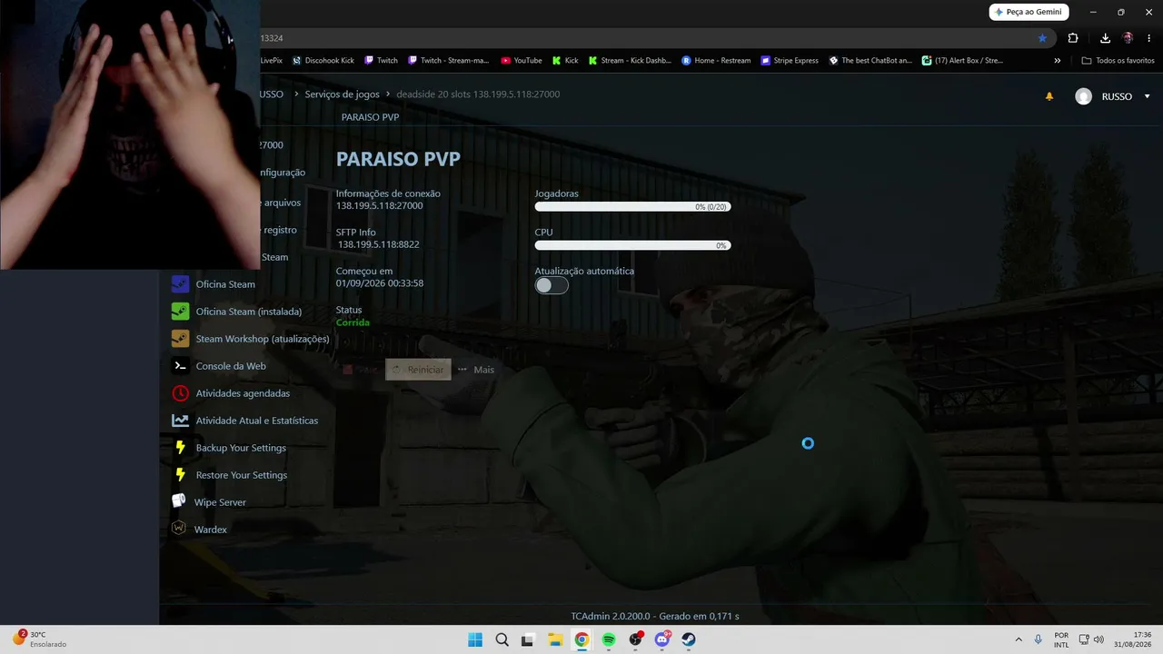Click the chart icon for Atividade Atual e Estatísticas
Image resolution: width=1163 pixels, height=654 pixels.
pyautogui.click(x=180, y=421)
